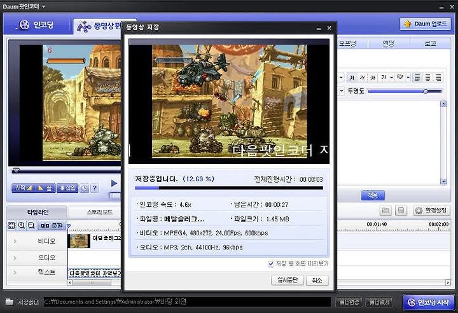Switch to the 동영상 편집 tab
Viewport: 458px width, 313px height.
98,26
